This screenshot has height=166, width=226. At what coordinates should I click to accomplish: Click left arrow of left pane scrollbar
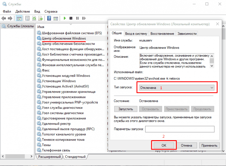point(3,156)
